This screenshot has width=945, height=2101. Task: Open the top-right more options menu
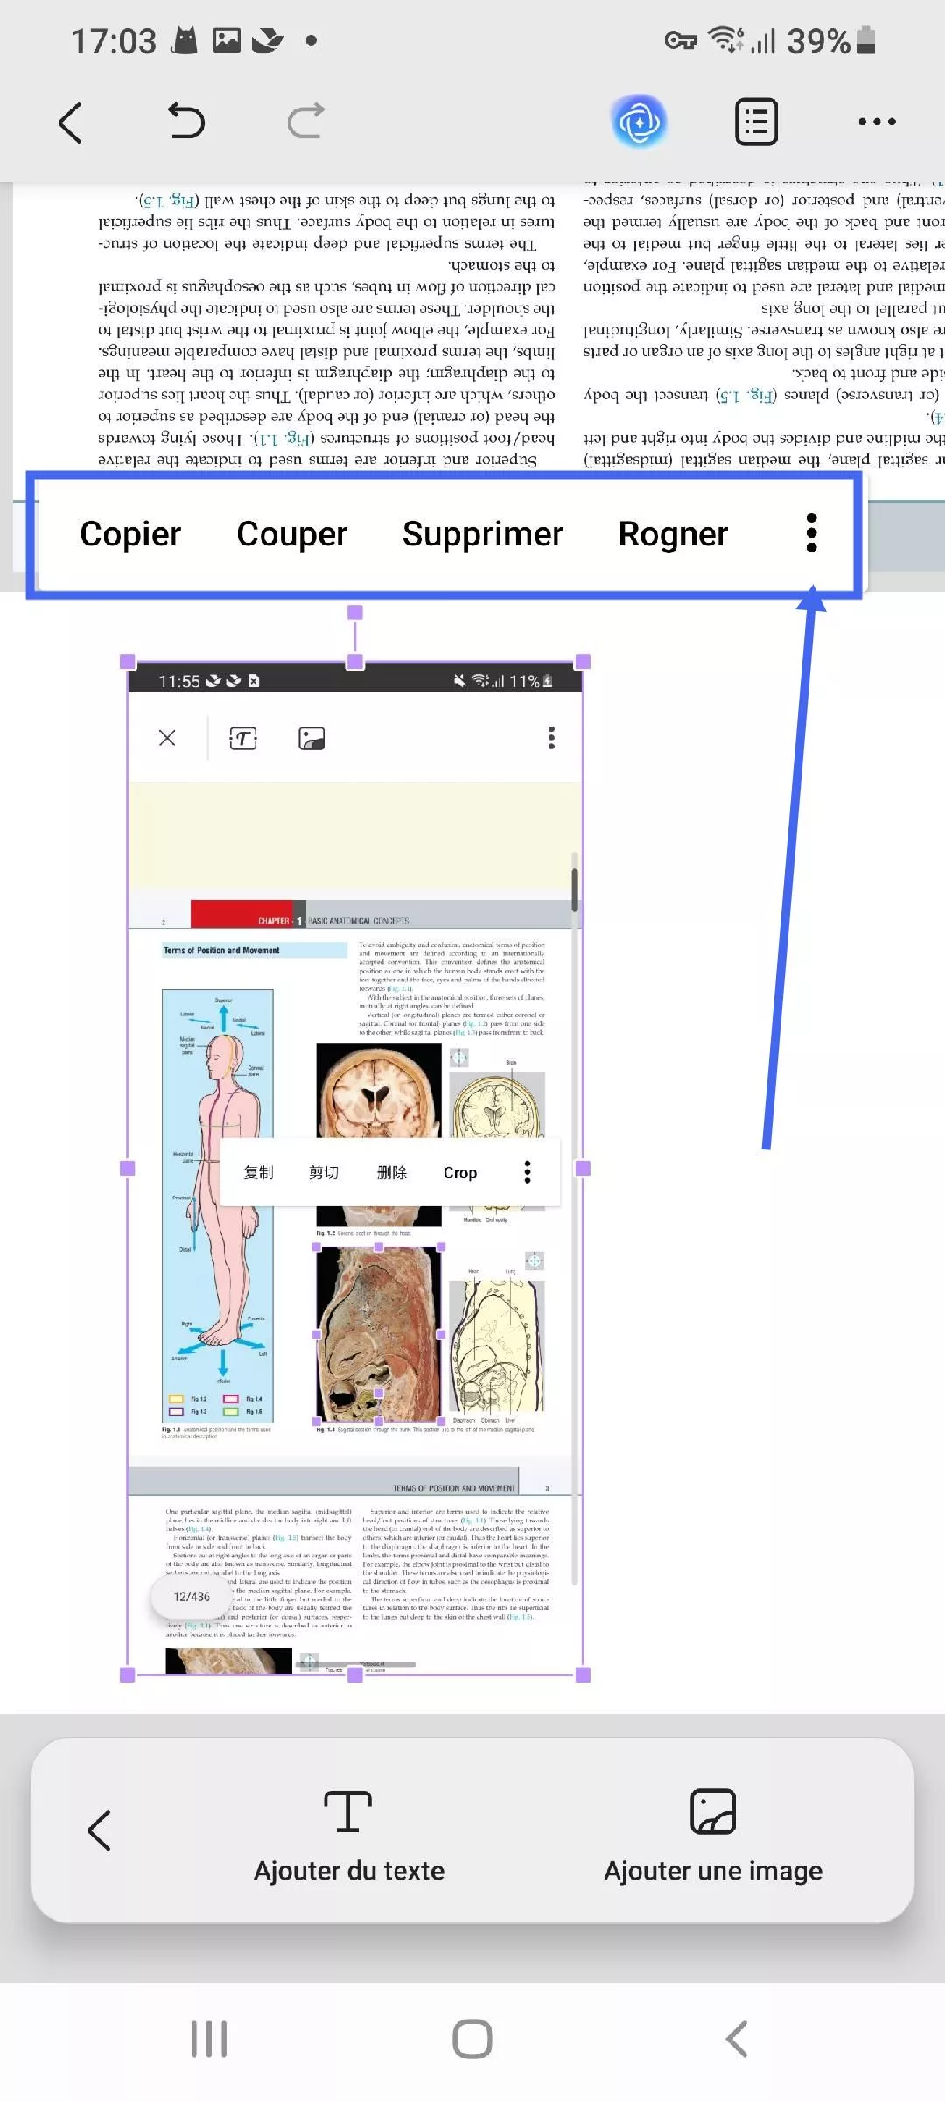coord(877,122)
